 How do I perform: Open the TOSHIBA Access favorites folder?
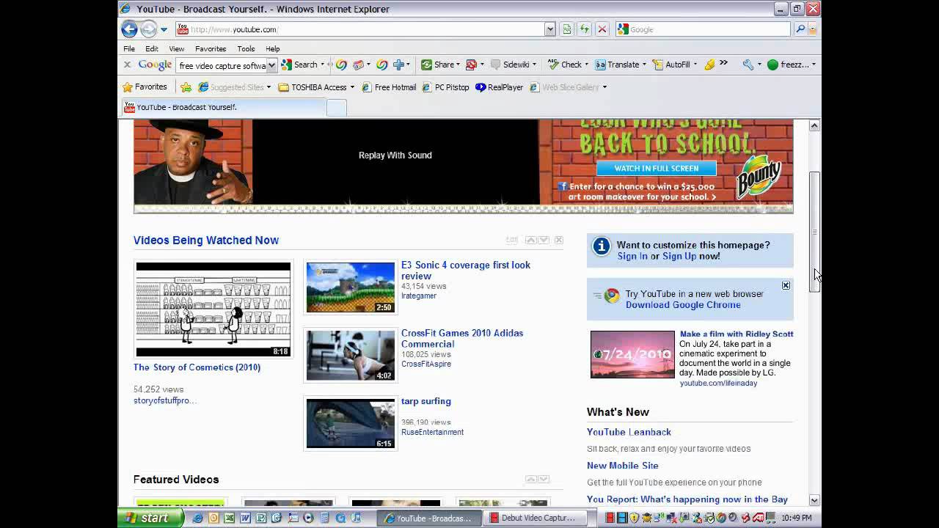point(316,87)
